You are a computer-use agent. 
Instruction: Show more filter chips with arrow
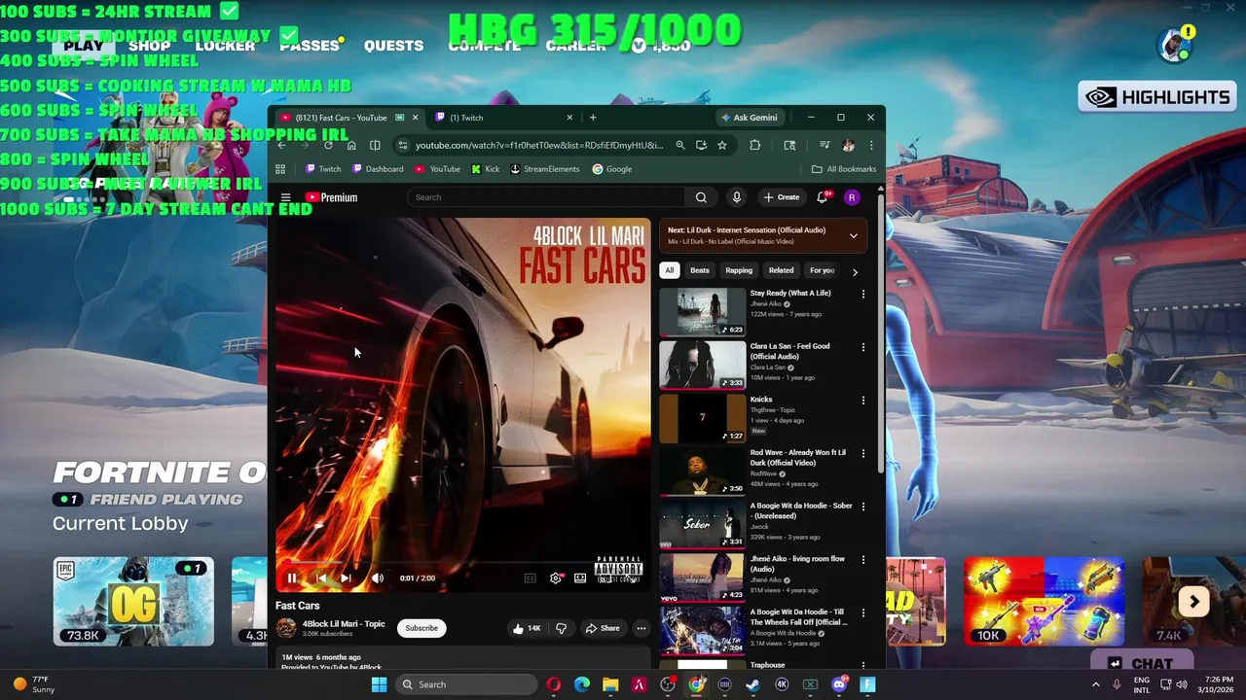click(855, 272)
